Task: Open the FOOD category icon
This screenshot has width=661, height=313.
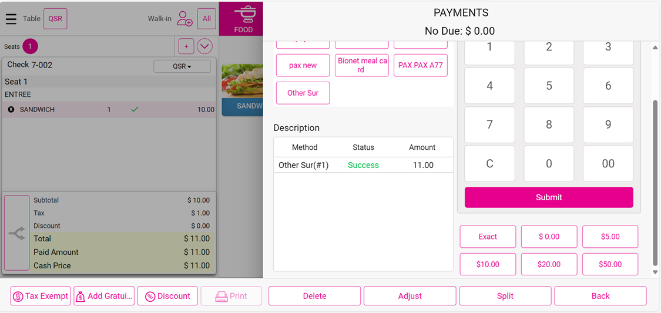Action: click(x=243, y=19)
